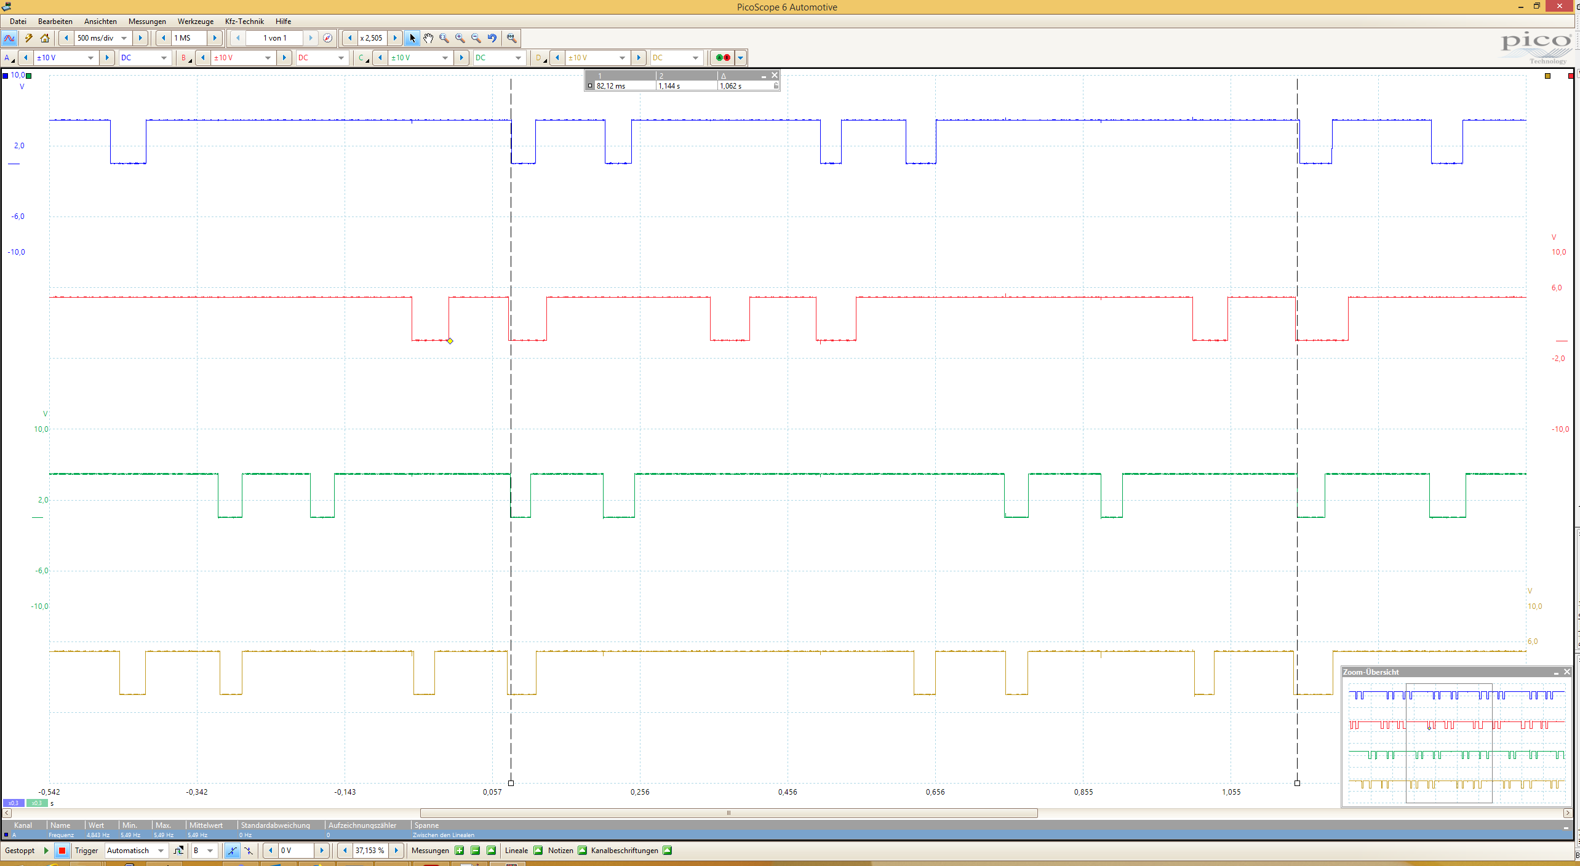Viewport: 1580px width, 866px height.
Task: Select the Frequenz measurement row
Action: pos(788,835)
